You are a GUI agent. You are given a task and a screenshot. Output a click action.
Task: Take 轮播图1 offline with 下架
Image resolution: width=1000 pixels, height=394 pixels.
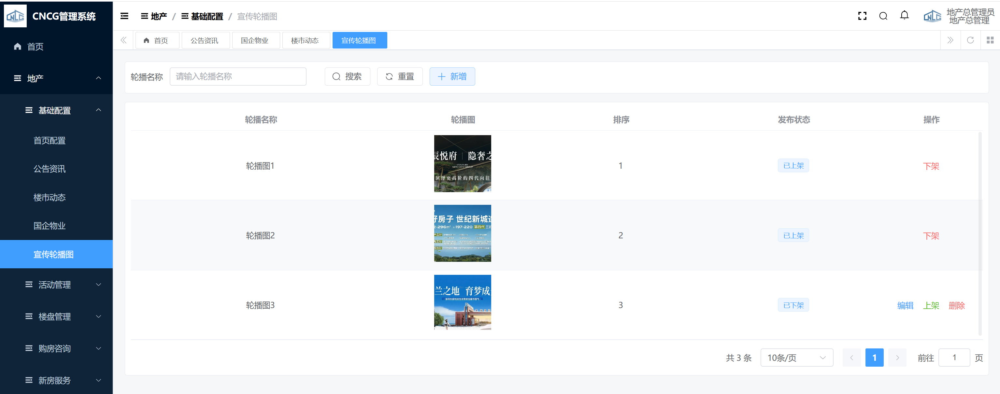(x=931, y=166)
